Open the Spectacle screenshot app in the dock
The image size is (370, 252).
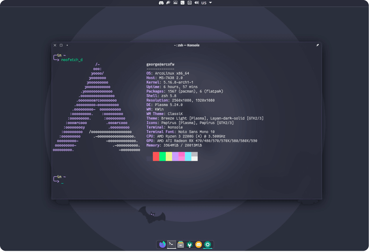click(208, 245)
